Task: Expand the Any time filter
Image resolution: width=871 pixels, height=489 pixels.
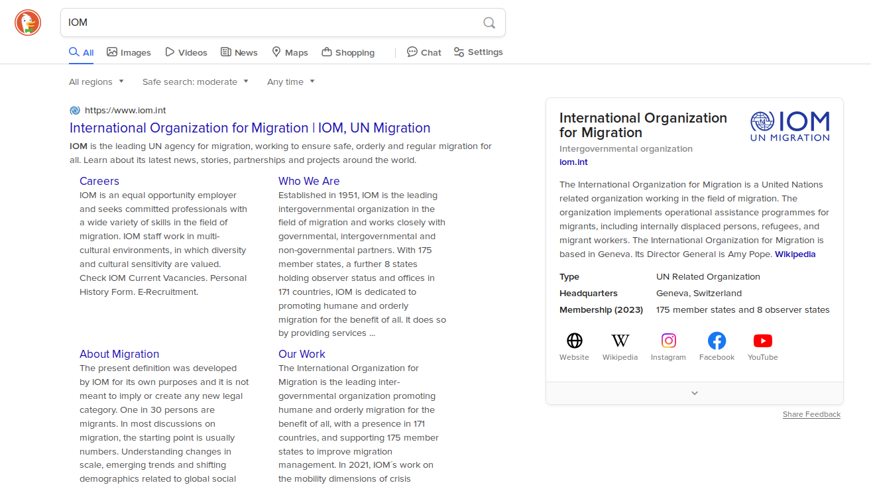Action: [291, 81]
